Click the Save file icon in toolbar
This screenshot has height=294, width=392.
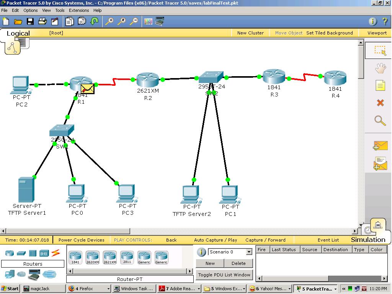pos(30,21)
